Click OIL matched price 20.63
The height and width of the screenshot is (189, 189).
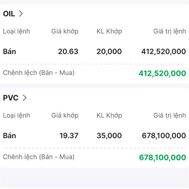(x=68, y=51)
